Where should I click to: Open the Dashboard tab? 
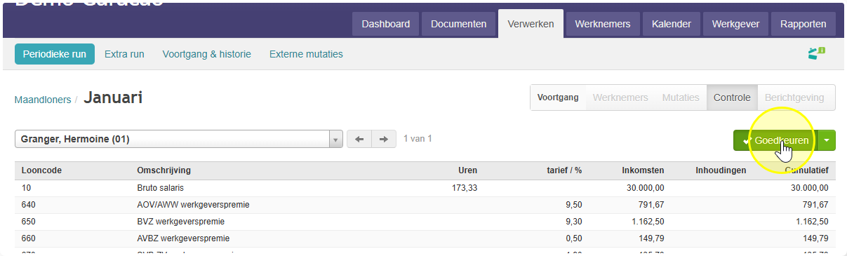tap(386, 24)
